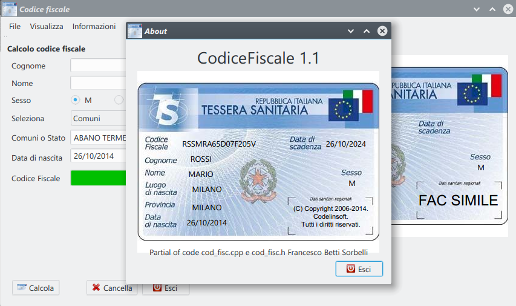Open the Seleziona Comuni dropdown
This screenshot has height=306, width=516.
tap(98, 118)
